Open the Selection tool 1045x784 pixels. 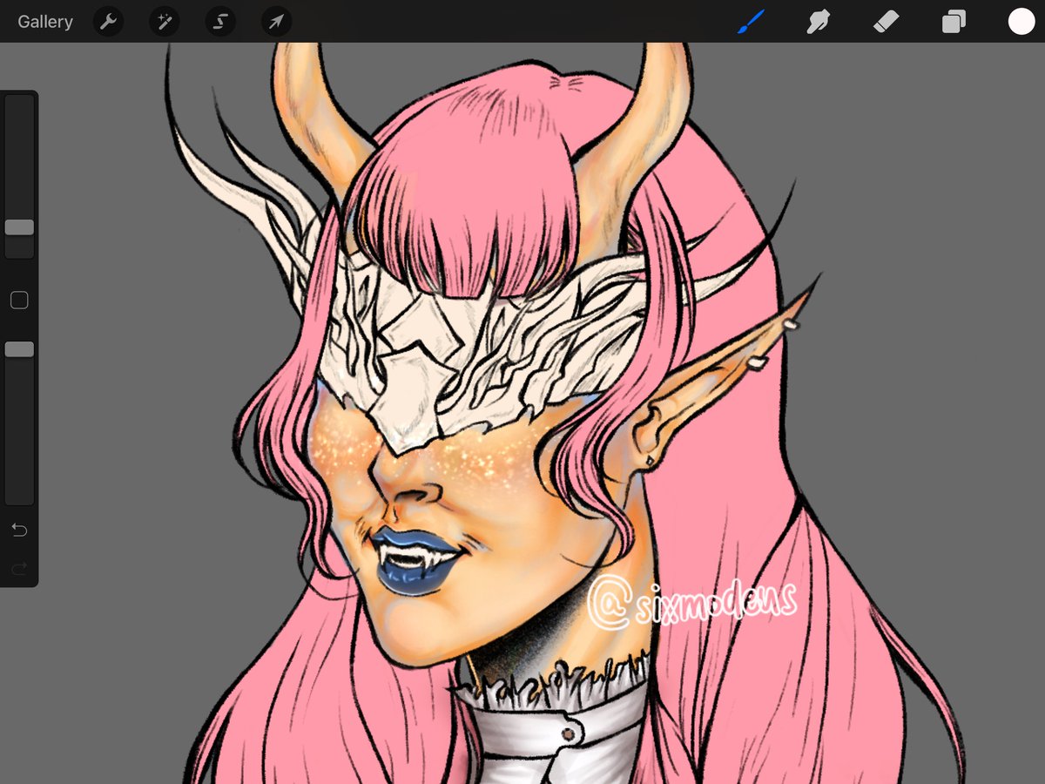click(220, 22)
